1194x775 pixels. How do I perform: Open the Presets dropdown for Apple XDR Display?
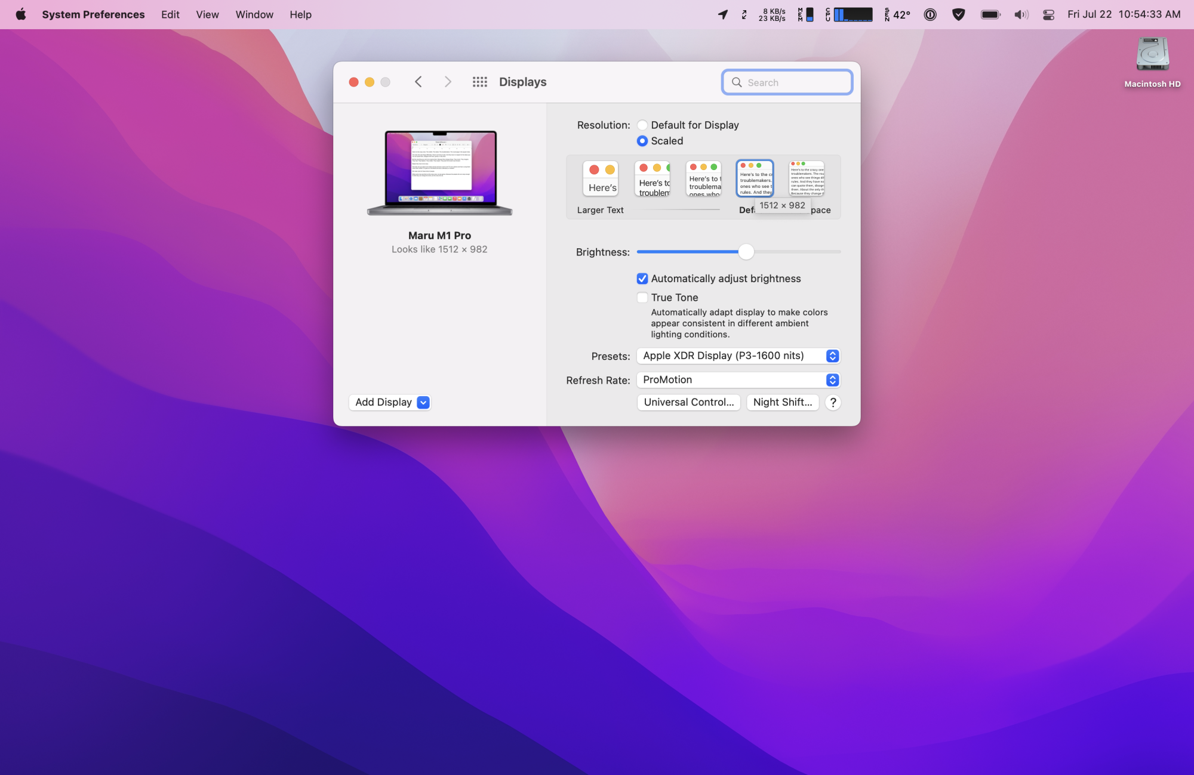(x=738, y=356)
